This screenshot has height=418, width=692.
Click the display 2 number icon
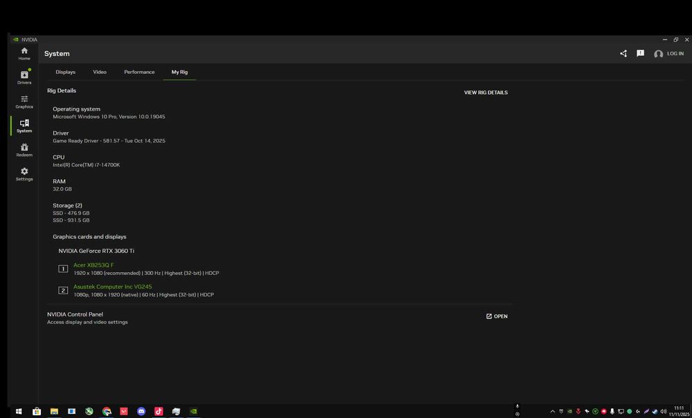[63, 290]
